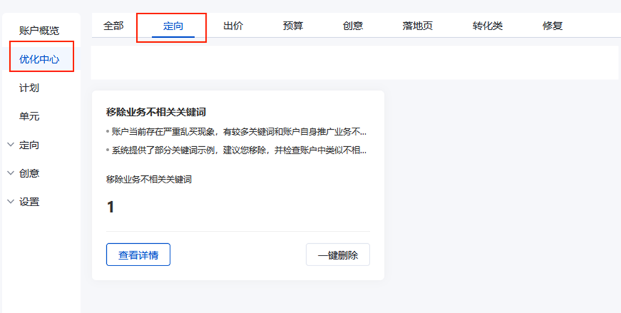This screenshot has height=313, width=621.
Task: Switch to the 创意 top tab
Action: tap(353, 26)
